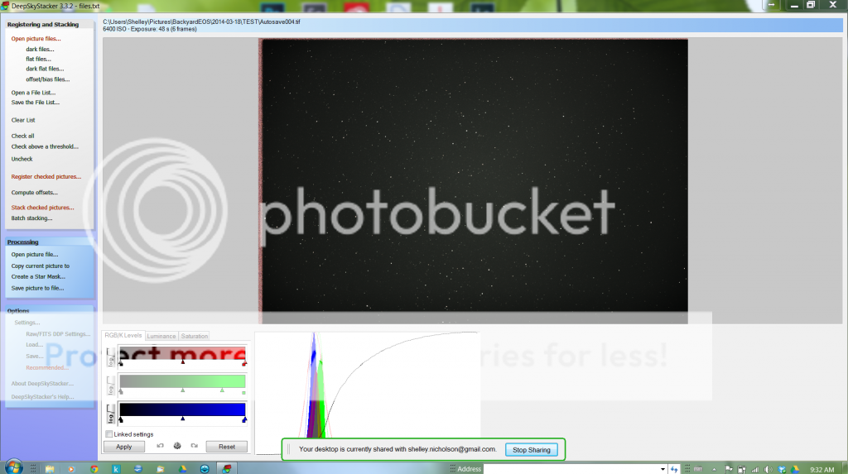Click Save picture to file... link
Screen dimensions: 848x474
[x=37, y=288]
